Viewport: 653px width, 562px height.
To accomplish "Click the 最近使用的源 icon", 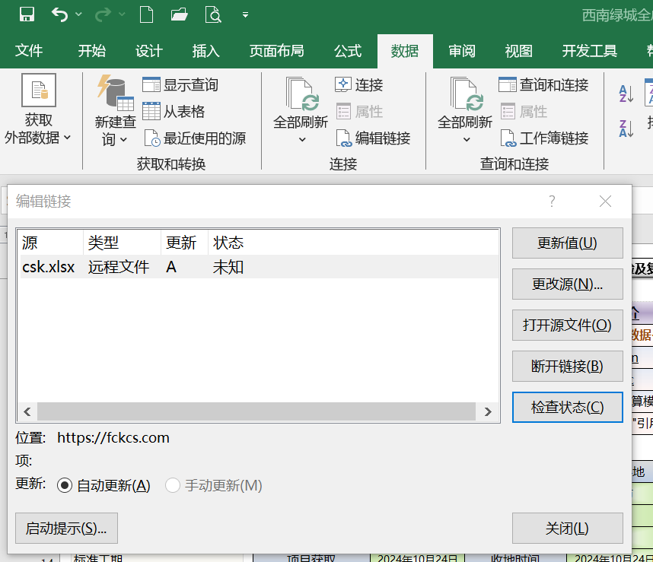I will point(152,138).
